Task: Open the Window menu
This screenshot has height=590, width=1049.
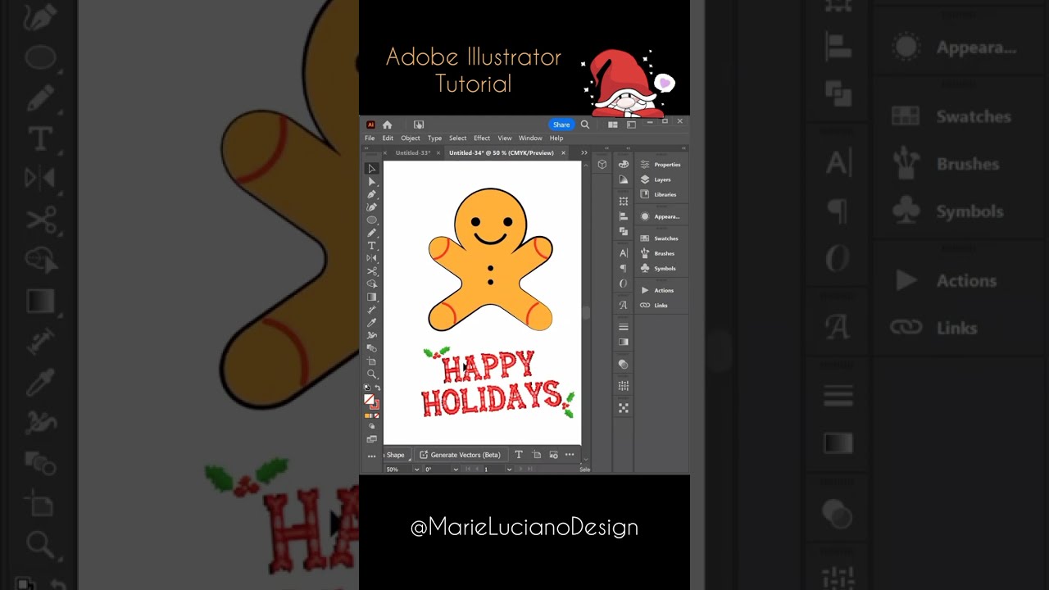Action: [530, 138]
